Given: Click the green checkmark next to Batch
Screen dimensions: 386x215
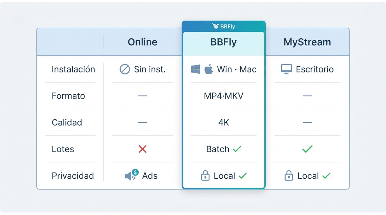Looking at the screenshot, I should 237,149.
